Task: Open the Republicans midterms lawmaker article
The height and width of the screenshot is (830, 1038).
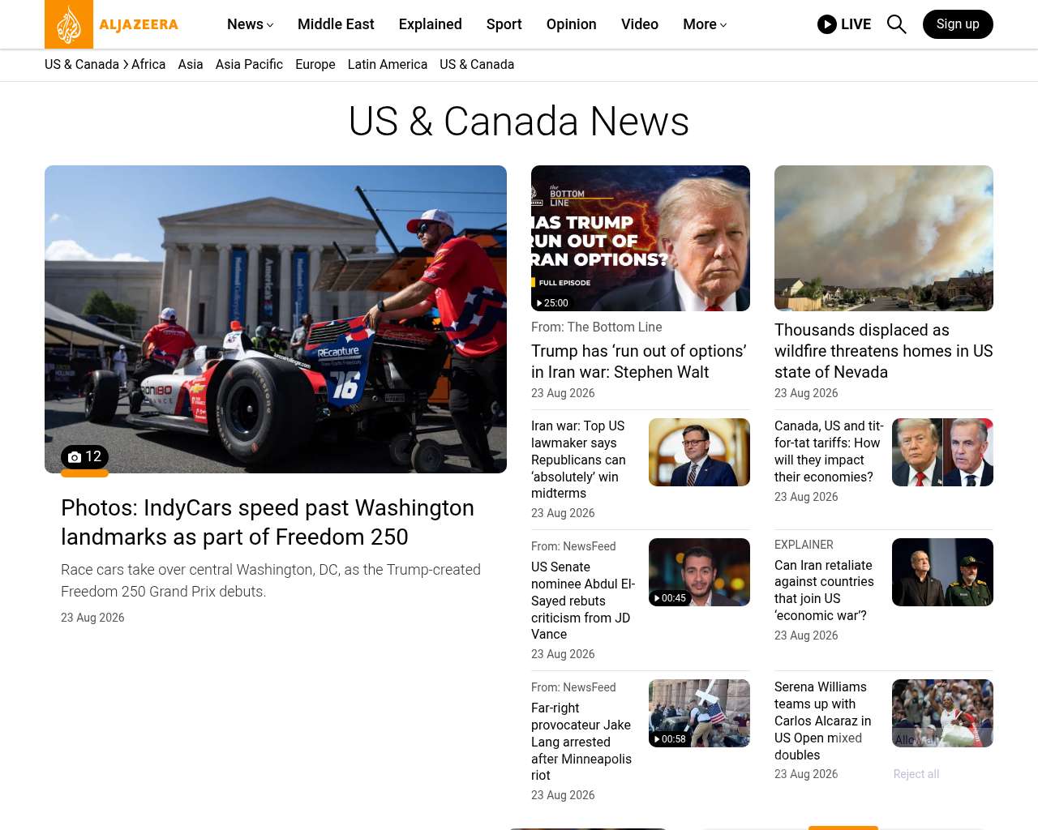Action: pyautogui.click(x=580, y=460)
